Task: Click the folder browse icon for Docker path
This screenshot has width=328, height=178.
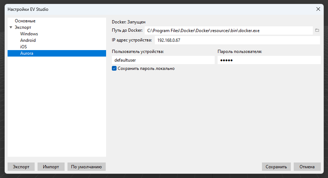Action: [x=317, y=30]
